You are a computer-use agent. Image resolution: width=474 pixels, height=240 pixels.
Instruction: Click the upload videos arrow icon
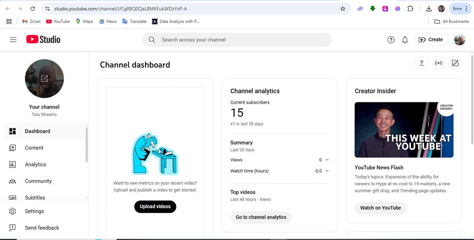point(422,63)
